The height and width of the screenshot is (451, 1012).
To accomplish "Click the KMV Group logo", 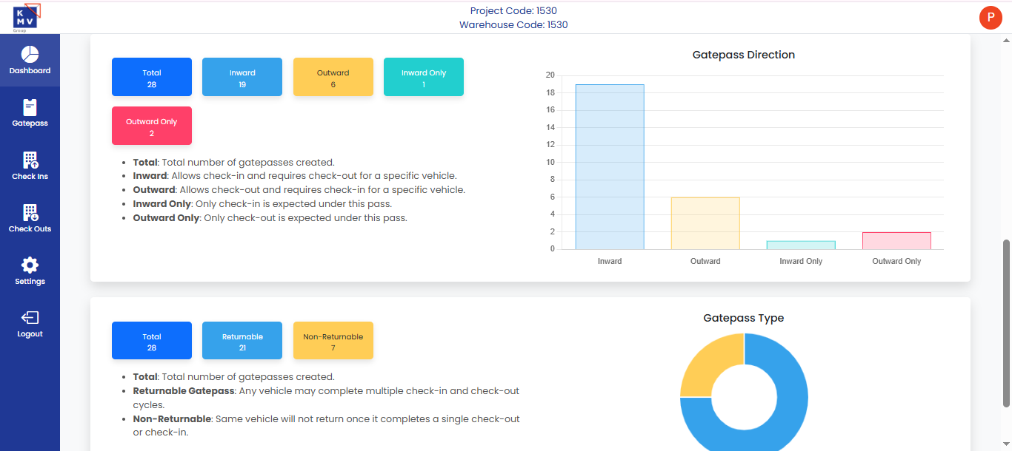I will click(x=27, y=17).
